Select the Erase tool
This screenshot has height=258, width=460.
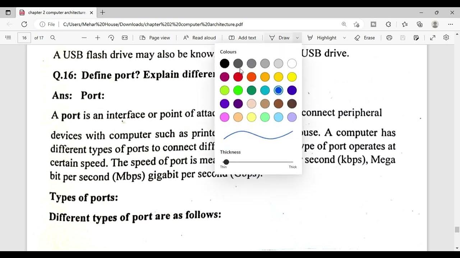pyautogui.click(x=365, y=38)
